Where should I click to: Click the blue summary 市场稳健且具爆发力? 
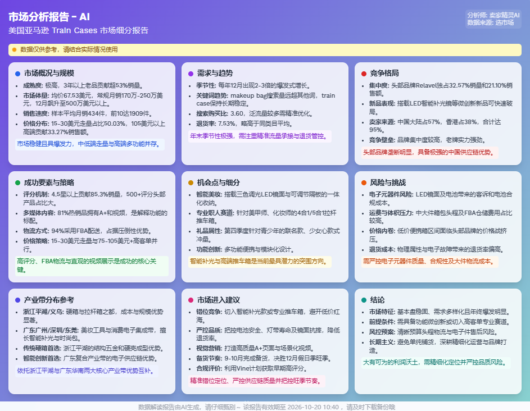(x=89, y=144)
